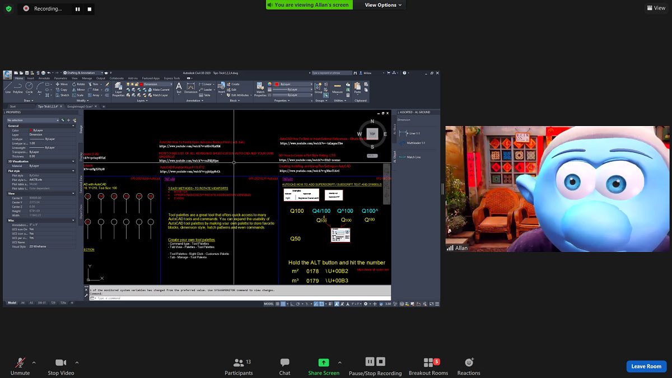Switch to the Model layout tab
The image size is (672, 378).
[x=11, y=303]
